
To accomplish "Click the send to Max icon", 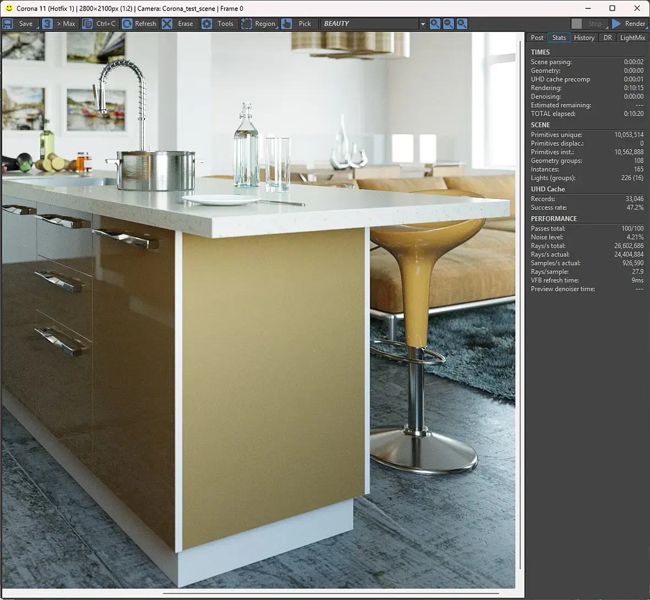I will click(47, 24).
